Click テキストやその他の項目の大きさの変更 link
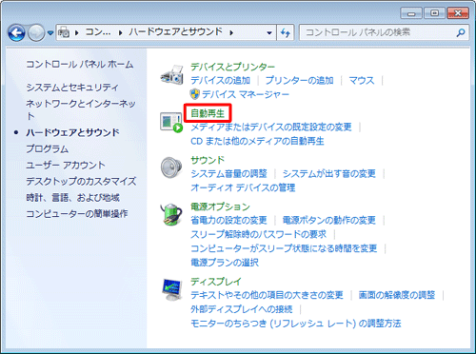 [267, 295]
